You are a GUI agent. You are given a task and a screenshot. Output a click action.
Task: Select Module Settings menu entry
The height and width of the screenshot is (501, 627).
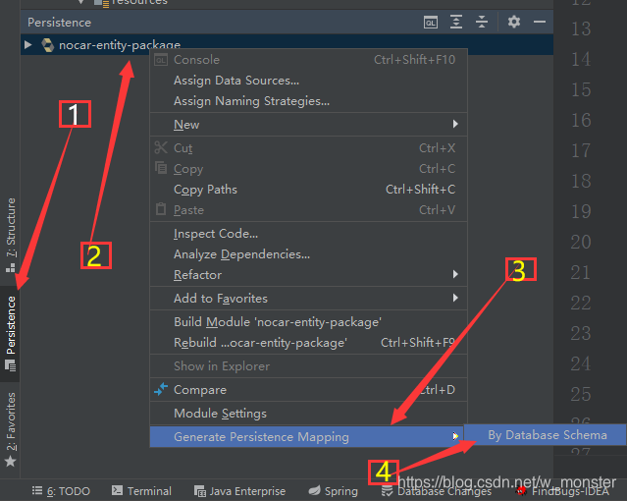(x=308, y=414)
